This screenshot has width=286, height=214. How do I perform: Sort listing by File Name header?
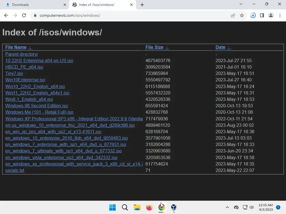pyautogui.click(x=16, y=47)
